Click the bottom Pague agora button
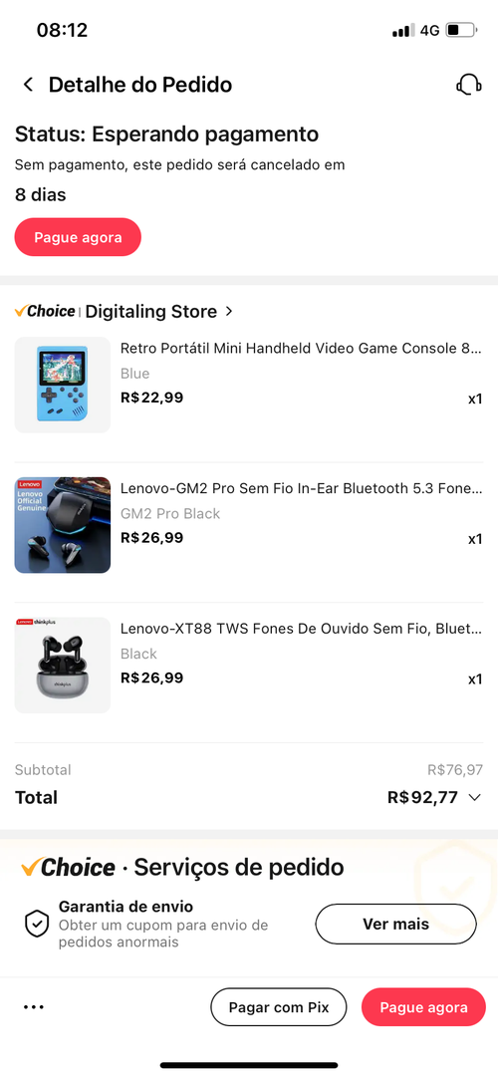This screenshot has width=498, height=1078. [x=423, y=1007]
